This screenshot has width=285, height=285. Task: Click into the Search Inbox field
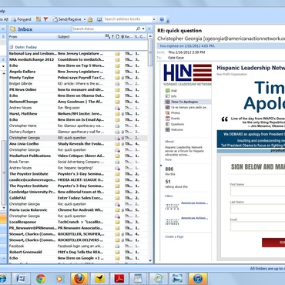tap(104, 28)
